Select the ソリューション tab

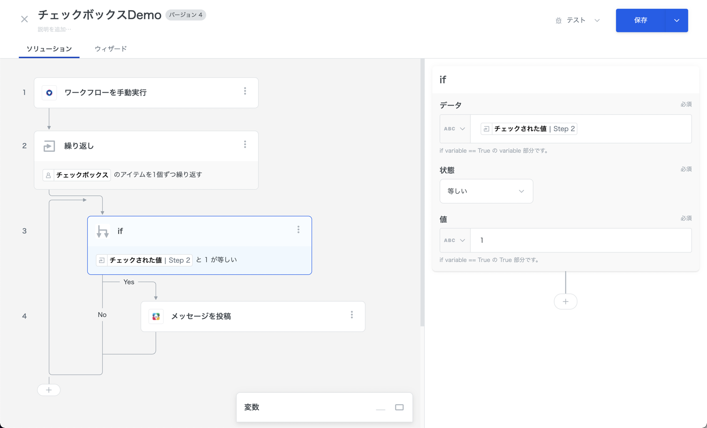coord(49,49)
